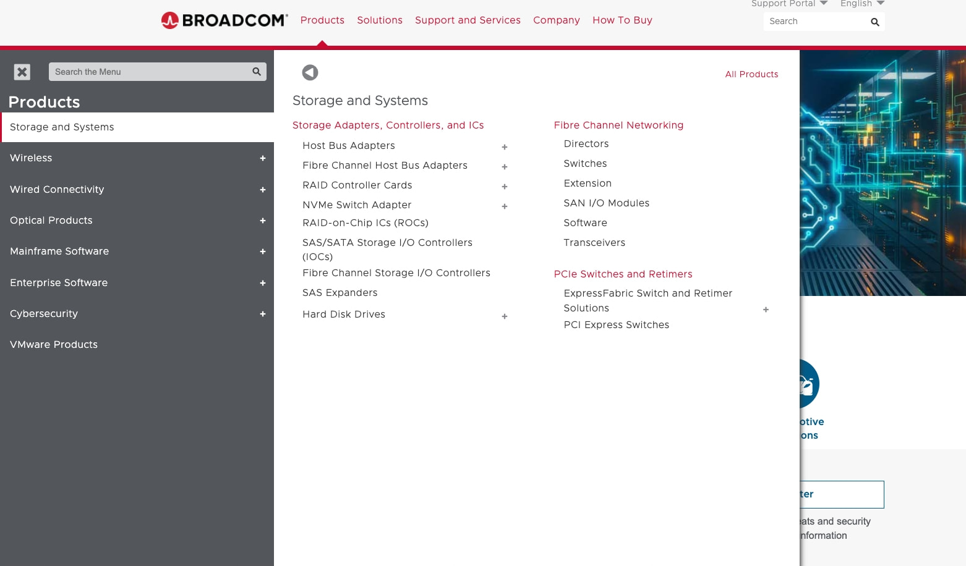Open the English language dropdown
The image size is (966, 566).
pos(862,4)
